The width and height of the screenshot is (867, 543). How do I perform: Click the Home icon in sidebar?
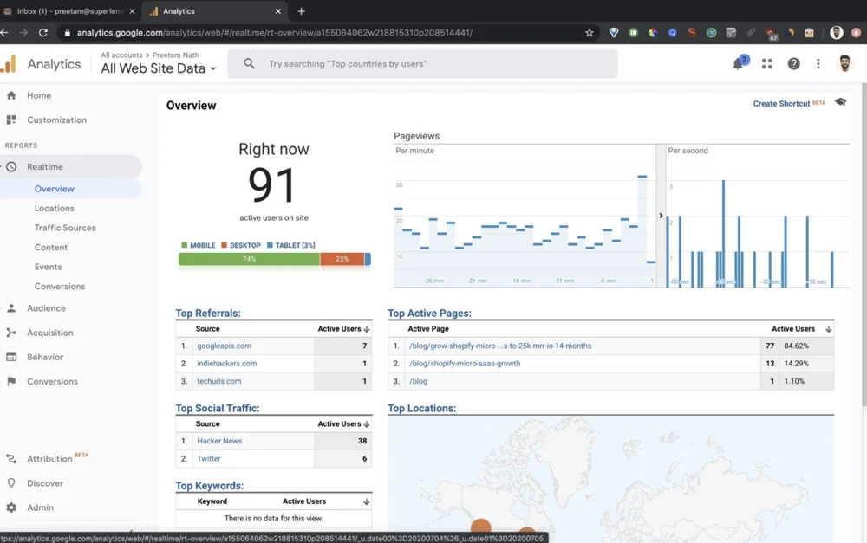11,95
